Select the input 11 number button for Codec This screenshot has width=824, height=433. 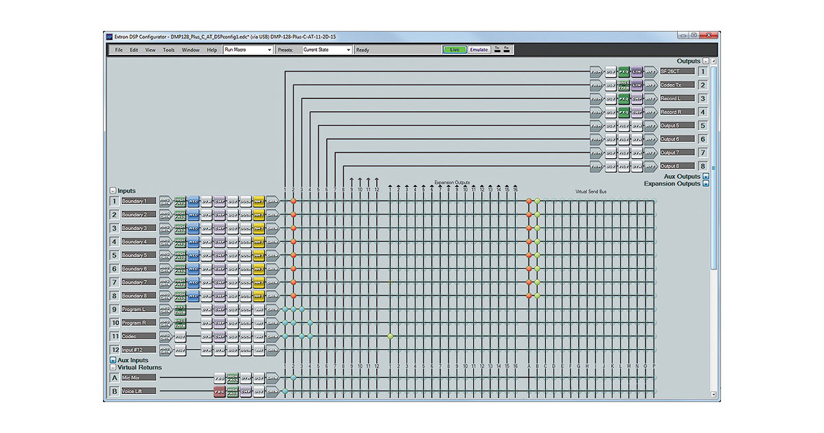[115, 336]
